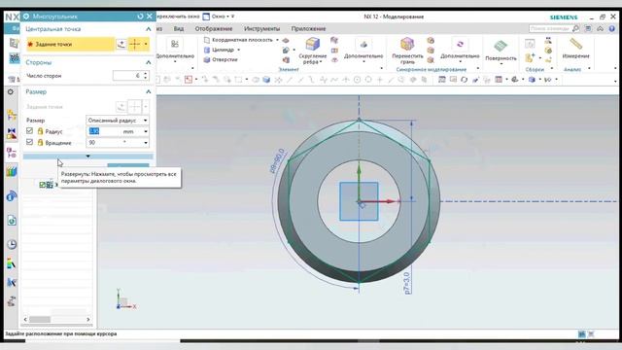Click the lock icon next to Вращение
The image size is (622, 350).
pos(40,142)
